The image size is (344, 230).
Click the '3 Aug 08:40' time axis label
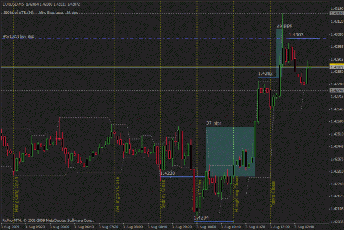157,227
